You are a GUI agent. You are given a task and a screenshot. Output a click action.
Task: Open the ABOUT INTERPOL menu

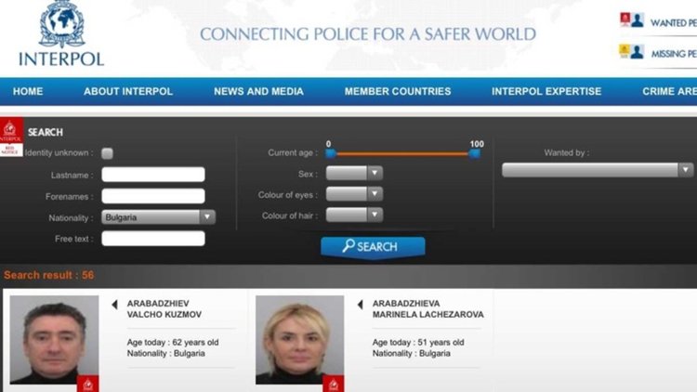pyautogui.click(x=128, y=92)
